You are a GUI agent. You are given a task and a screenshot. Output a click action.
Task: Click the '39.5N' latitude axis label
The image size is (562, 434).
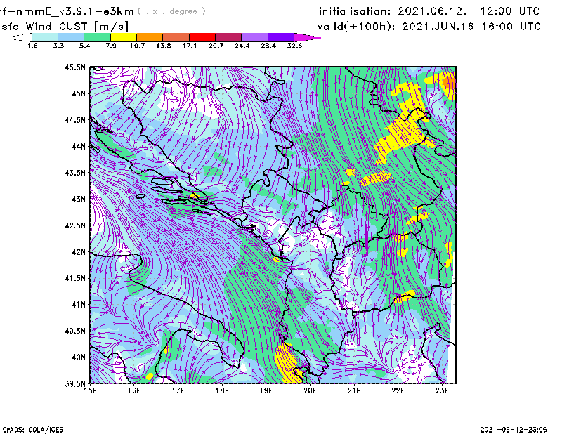coord(75,384)
